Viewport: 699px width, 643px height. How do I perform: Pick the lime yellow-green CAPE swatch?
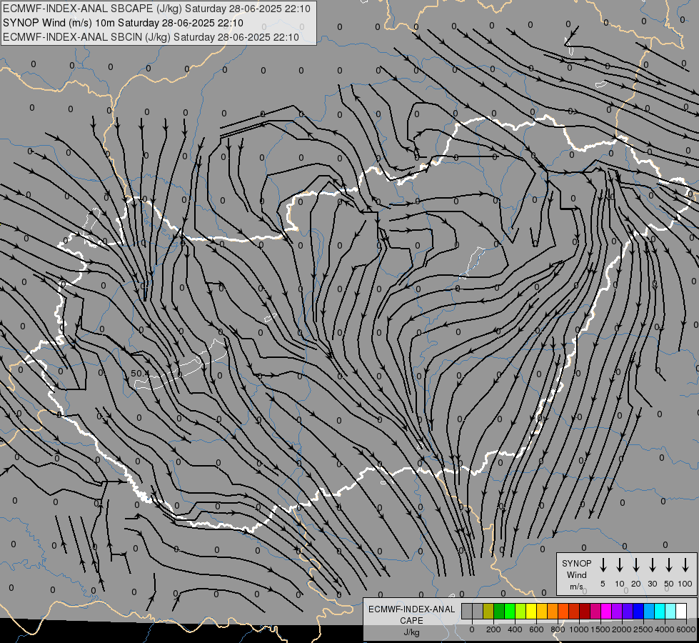pos(521,611)
